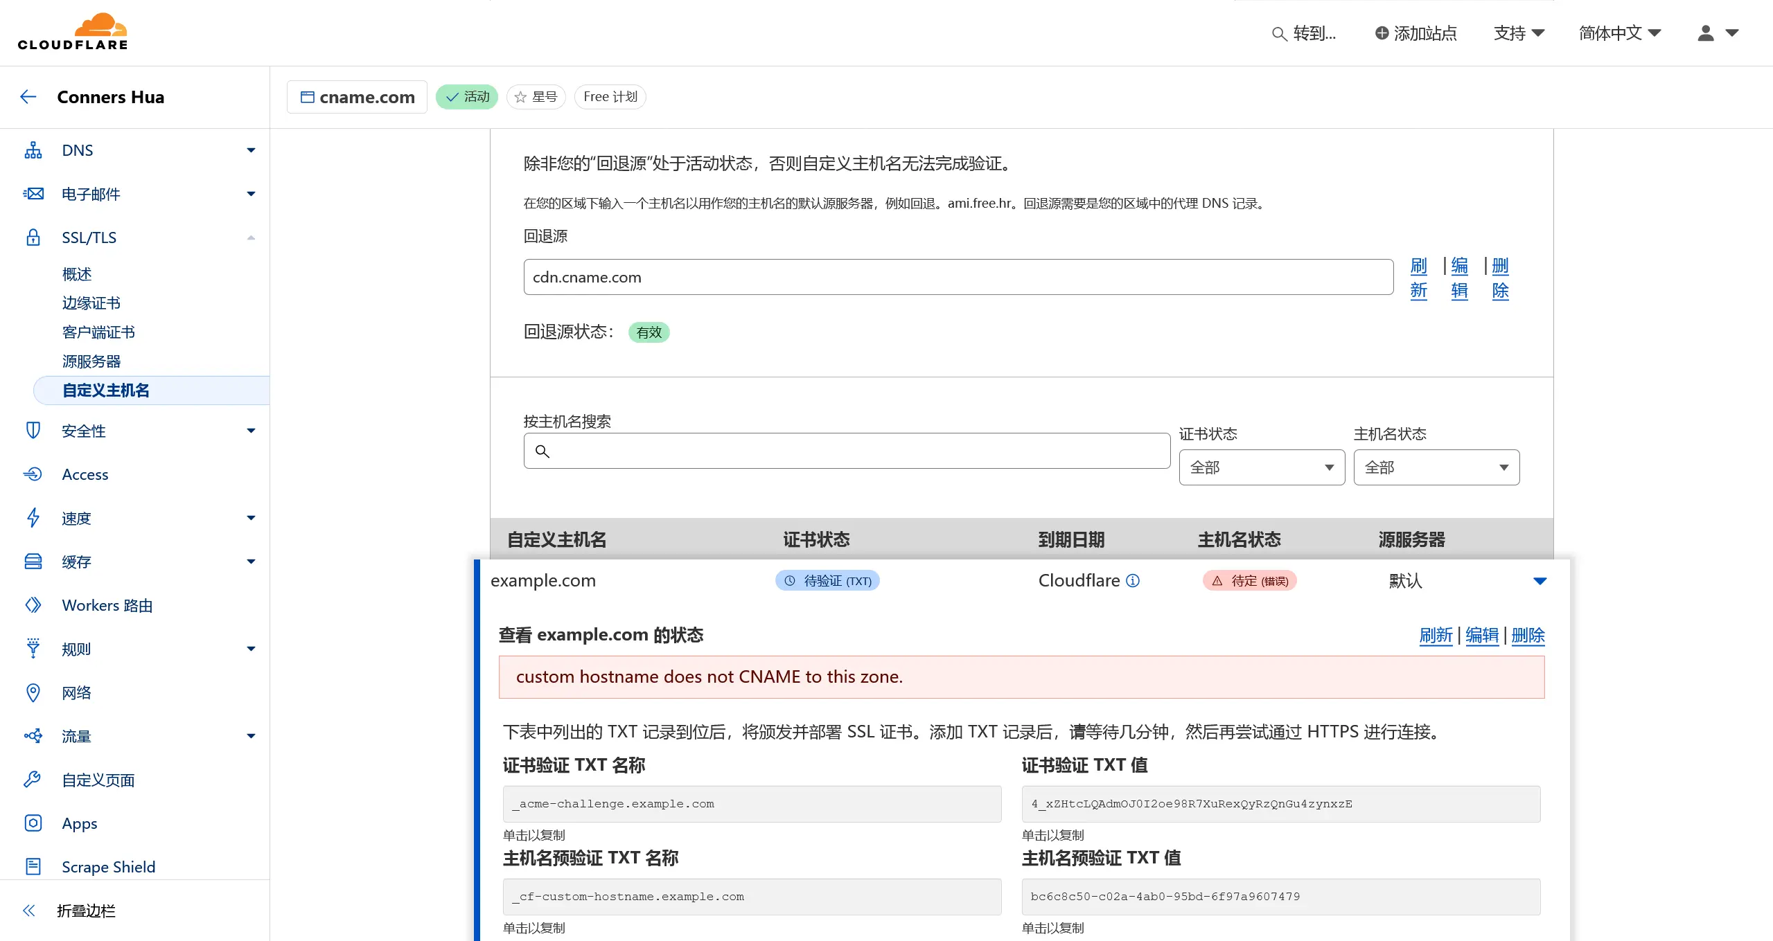
Task: Click the rules funnel icon
Action: tap(33, 649)
